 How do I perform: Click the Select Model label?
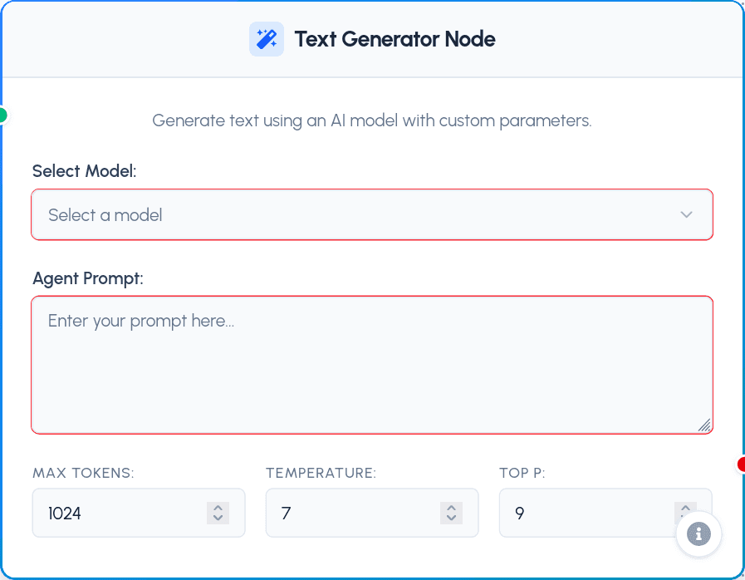click(83, 170)
